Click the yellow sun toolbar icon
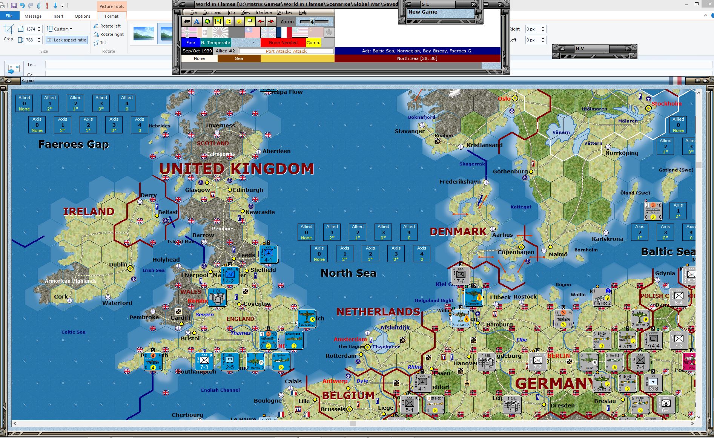The image size is (714, 438). tap(239, 21)
